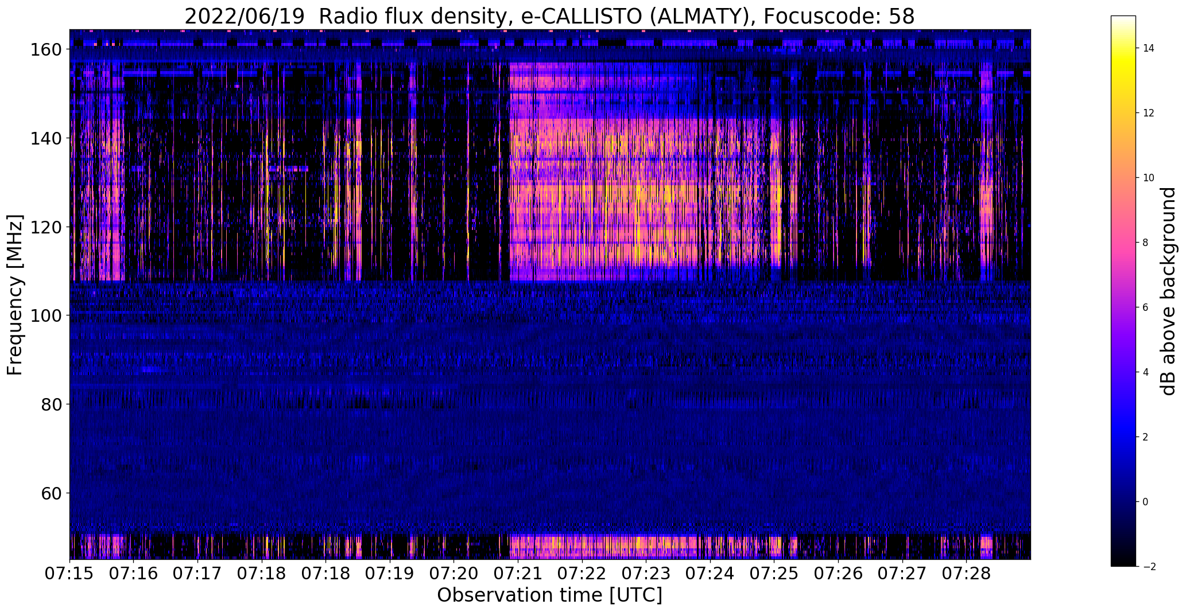The image size is (1186, 612).
Task: Click the 07:16 time tick label
Action: pos(134,574)
